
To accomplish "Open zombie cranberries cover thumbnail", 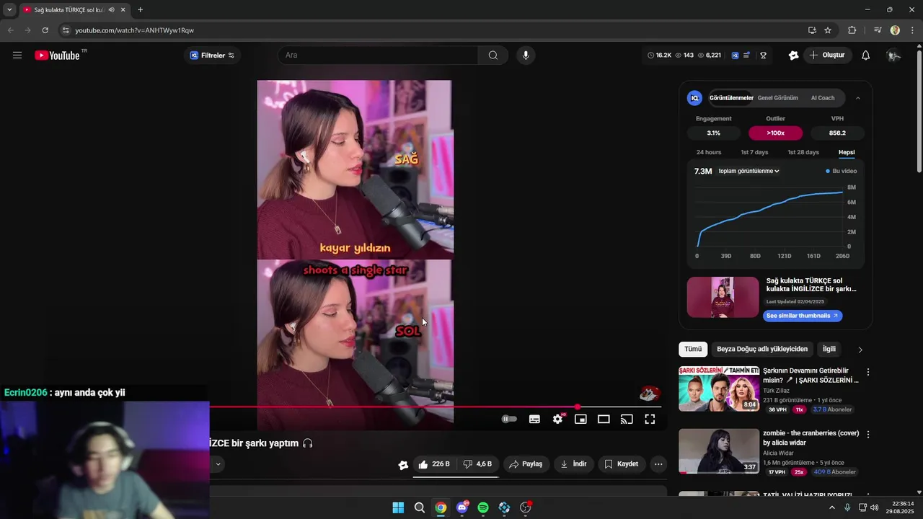I will point(719,451).
